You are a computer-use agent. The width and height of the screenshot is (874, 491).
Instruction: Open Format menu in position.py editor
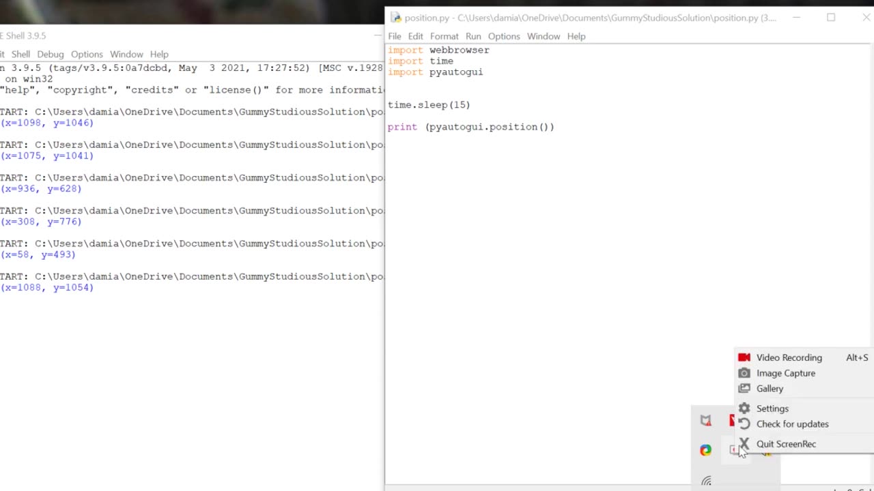click(444, 36)
